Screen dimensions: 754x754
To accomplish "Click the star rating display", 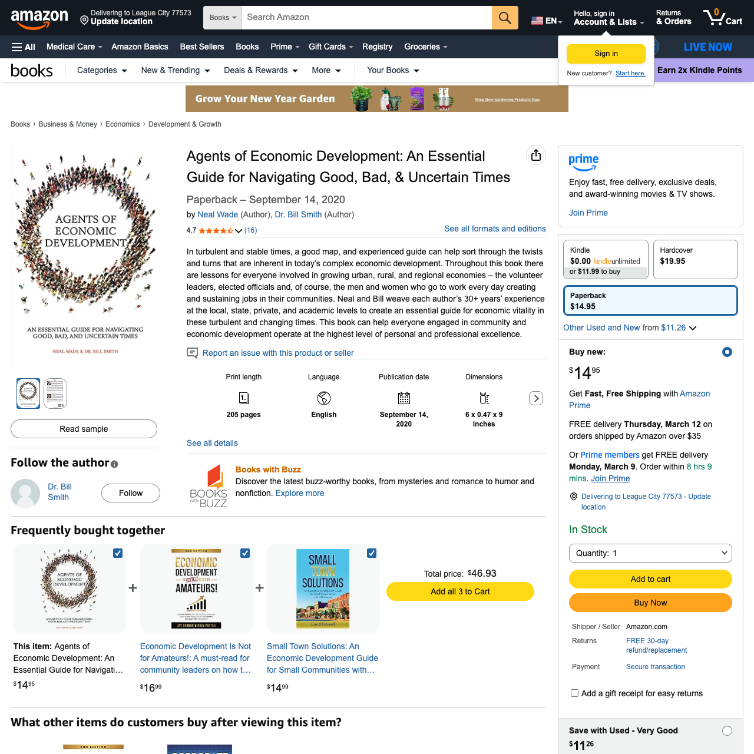I will [216, 231].
